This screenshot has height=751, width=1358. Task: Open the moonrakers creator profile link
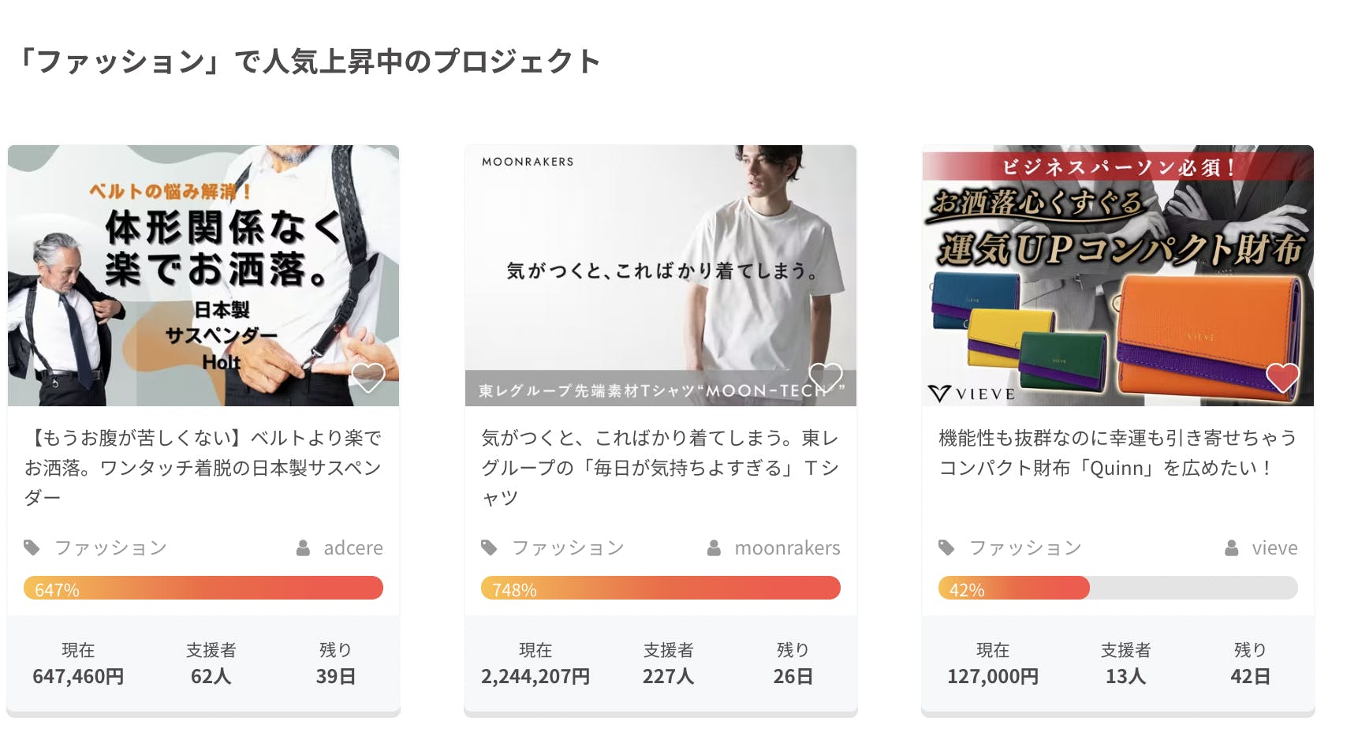(x=787, y=547)
